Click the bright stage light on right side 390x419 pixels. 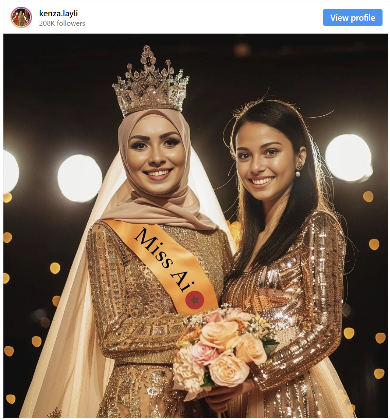coord(348,157)
